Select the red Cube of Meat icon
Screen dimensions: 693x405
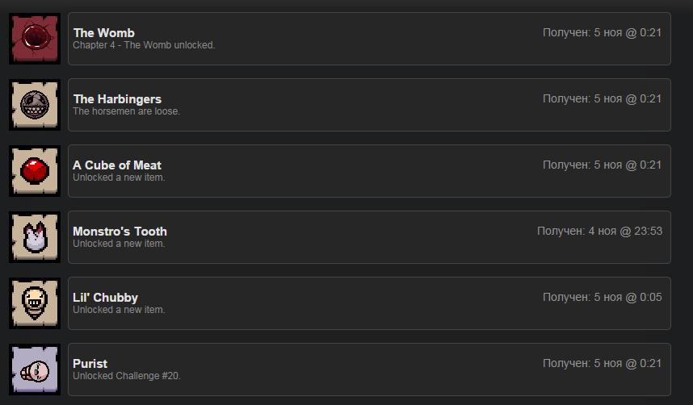click(x=35, y=171)
